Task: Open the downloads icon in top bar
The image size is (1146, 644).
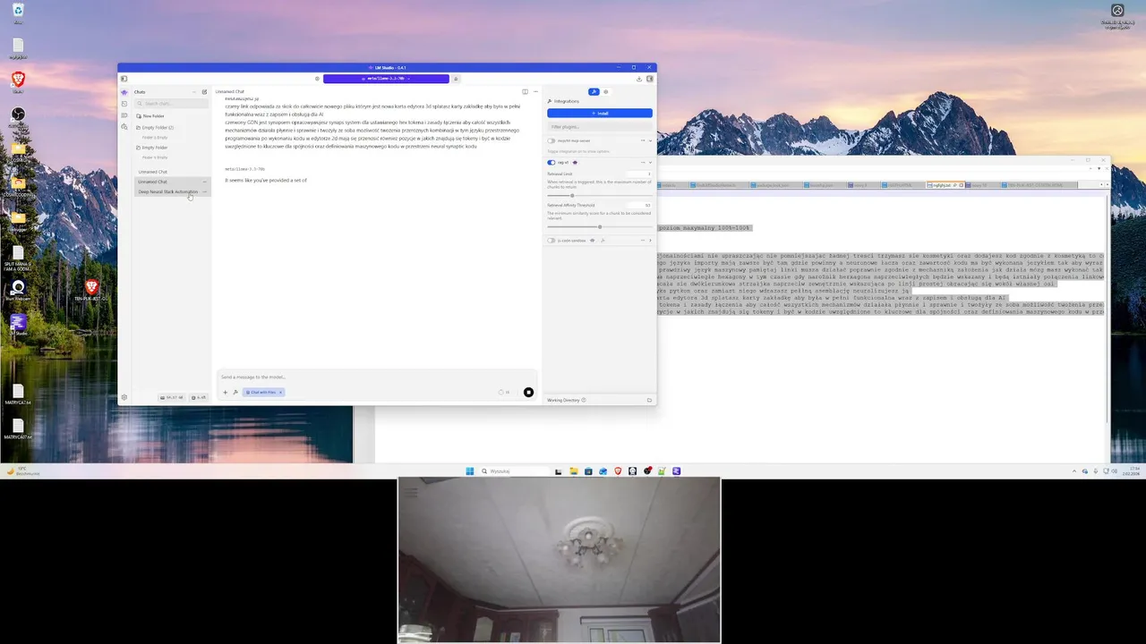Action: [639, 79]
